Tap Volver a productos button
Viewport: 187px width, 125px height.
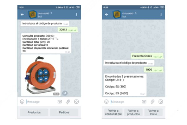tap(133, 112)
